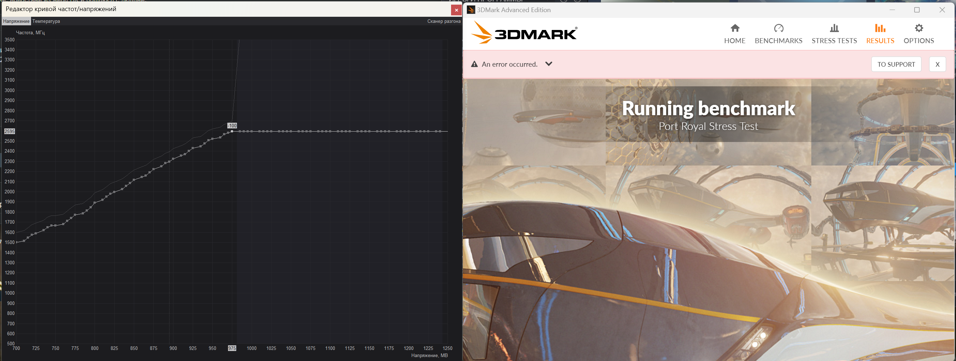Expand the error details chevron

(x=548, y=64)
